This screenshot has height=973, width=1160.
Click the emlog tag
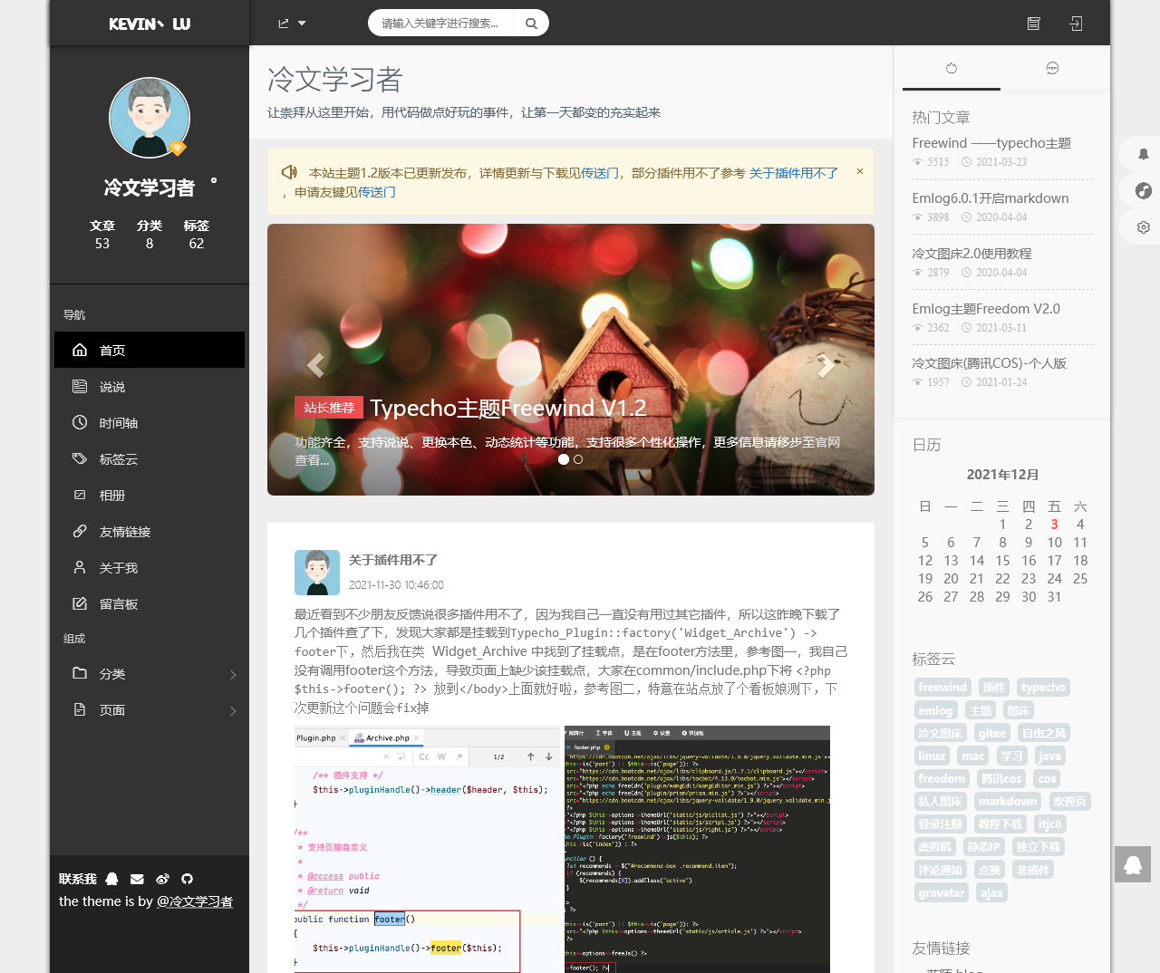(x=935, y=710)
